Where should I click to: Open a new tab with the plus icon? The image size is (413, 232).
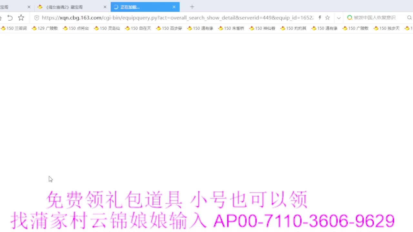192,7
